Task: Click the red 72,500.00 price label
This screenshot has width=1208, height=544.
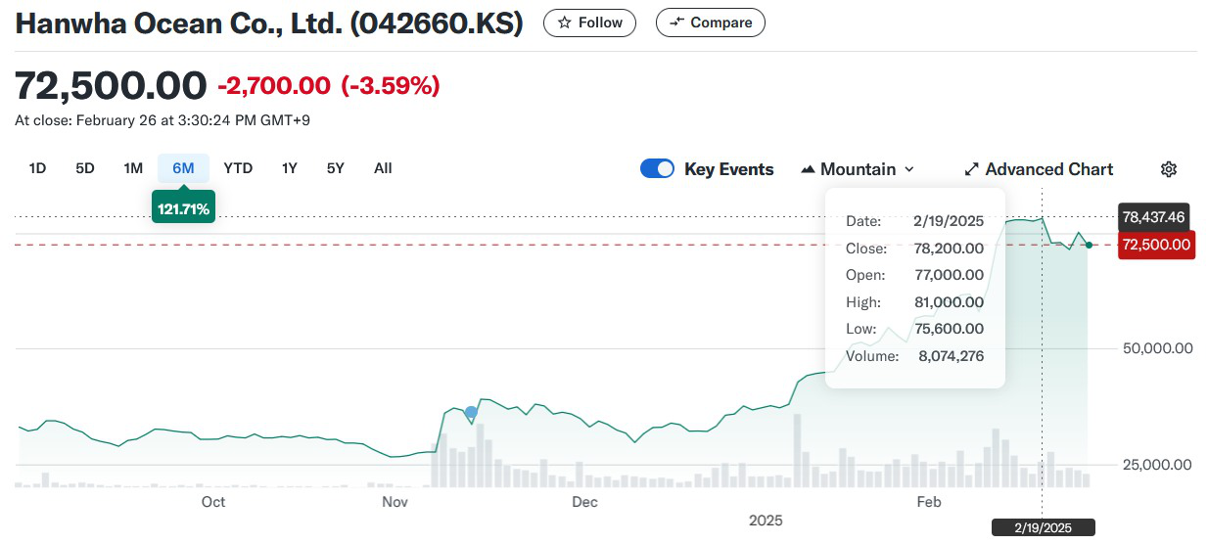Action: tap(1156, 245)
